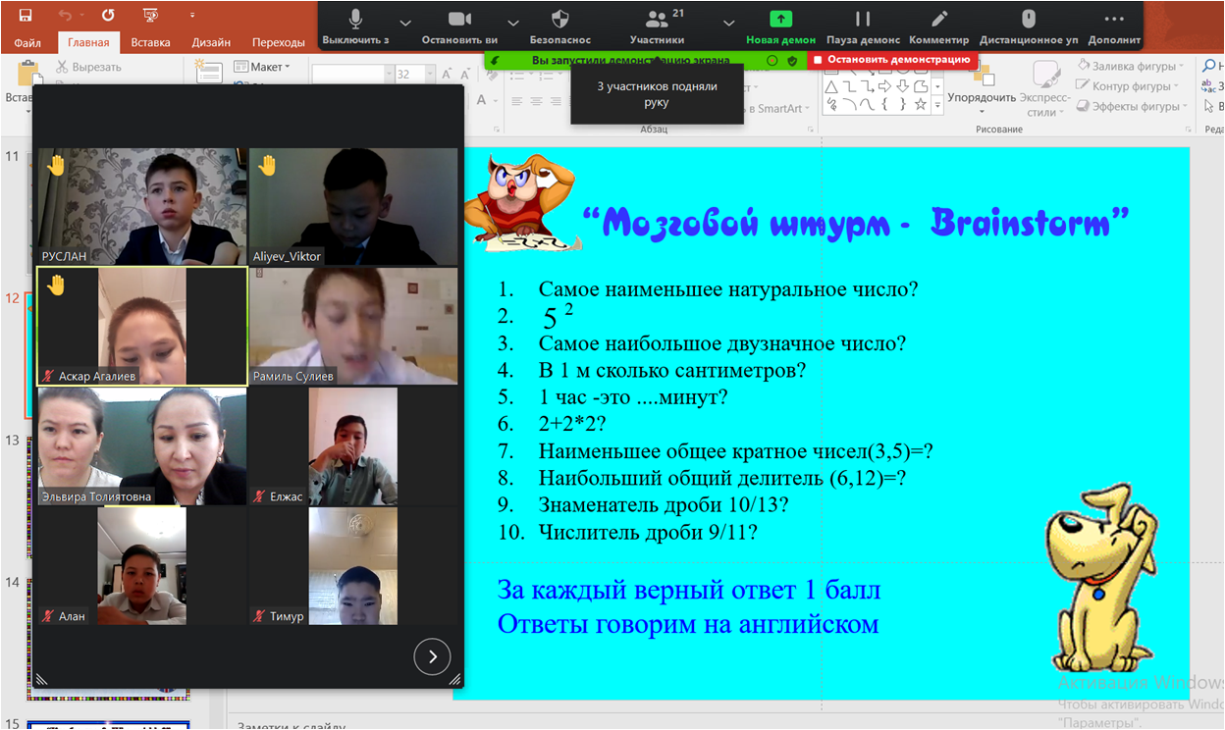This screenshot has height=730, width=1225.
Task: Start slideshow from the quick access toolbar
Action: point(150,15)
